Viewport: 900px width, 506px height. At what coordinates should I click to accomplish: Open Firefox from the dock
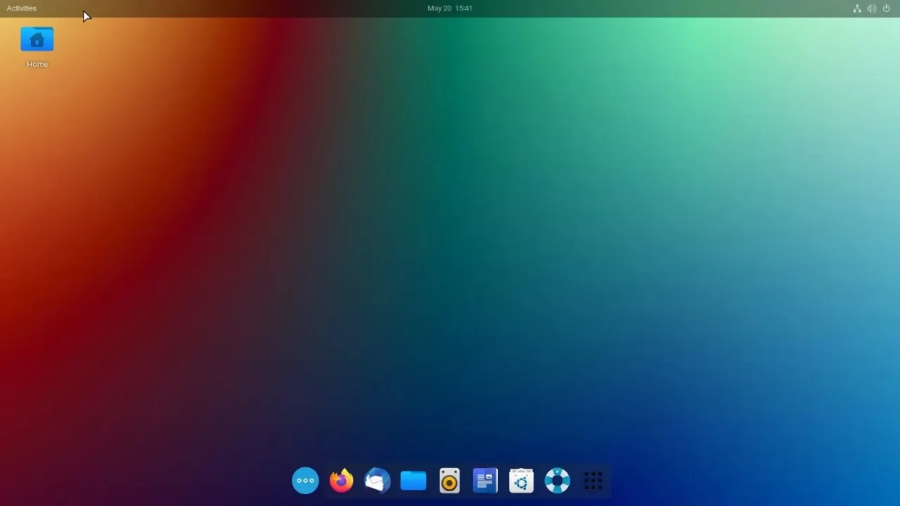[x=340, y=481]
